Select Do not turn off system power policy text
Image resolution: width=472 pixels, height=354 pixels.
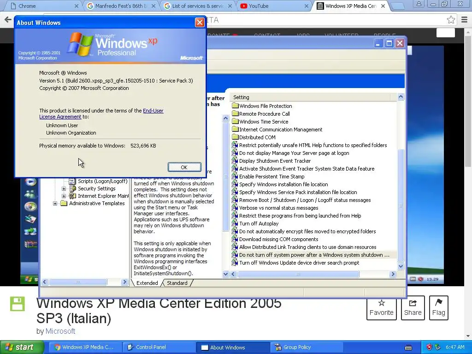pyautogui.click(x=314, y=255)
